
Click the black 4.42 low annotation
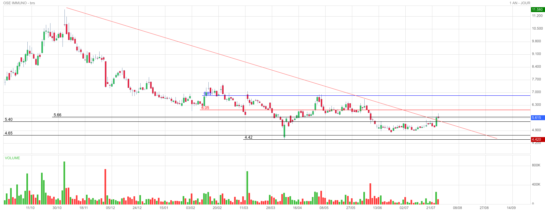(x=248, y=137)
